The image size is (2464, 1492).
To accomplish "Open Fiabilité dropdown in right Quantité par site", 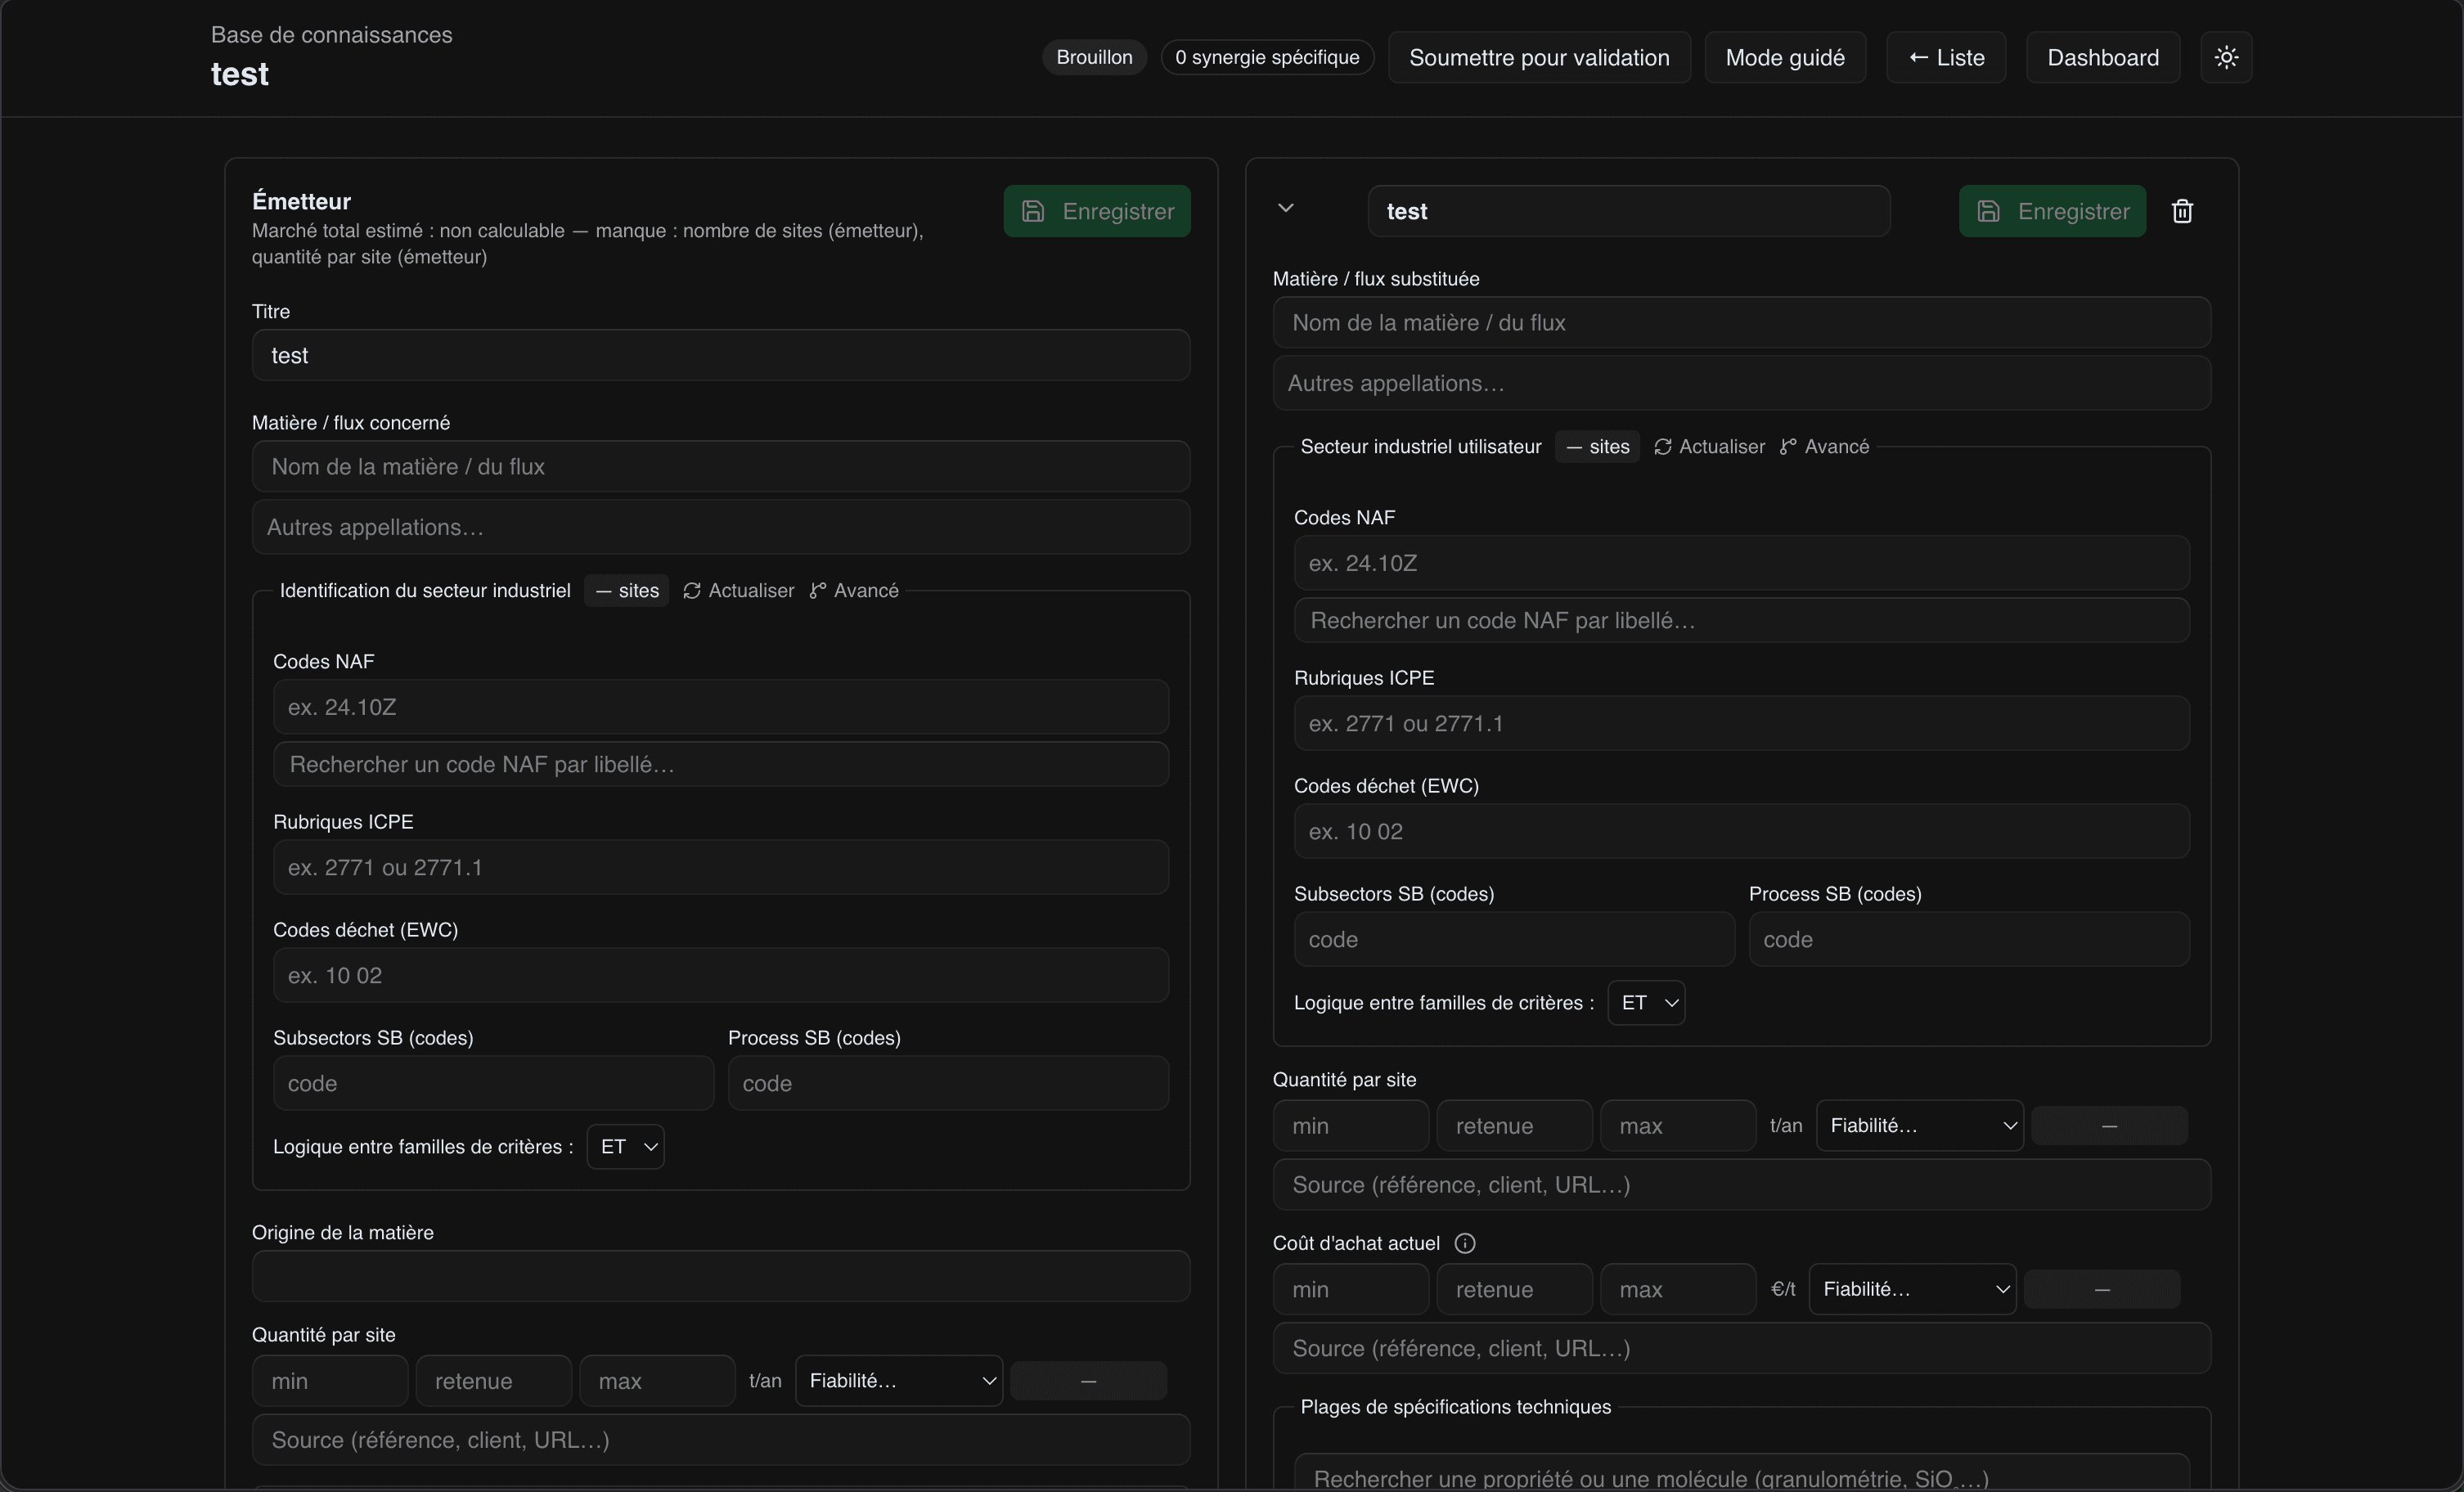I will [x=1920, y=1125].
